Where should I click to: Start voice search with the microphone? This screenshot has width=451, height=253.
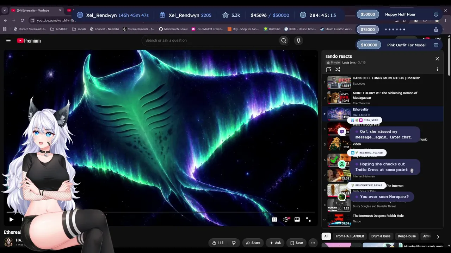(x=298, y=40)
